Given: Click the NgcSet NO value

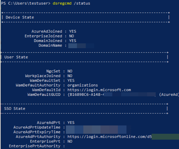Looking at the screenshot, I should coord(70,71).
